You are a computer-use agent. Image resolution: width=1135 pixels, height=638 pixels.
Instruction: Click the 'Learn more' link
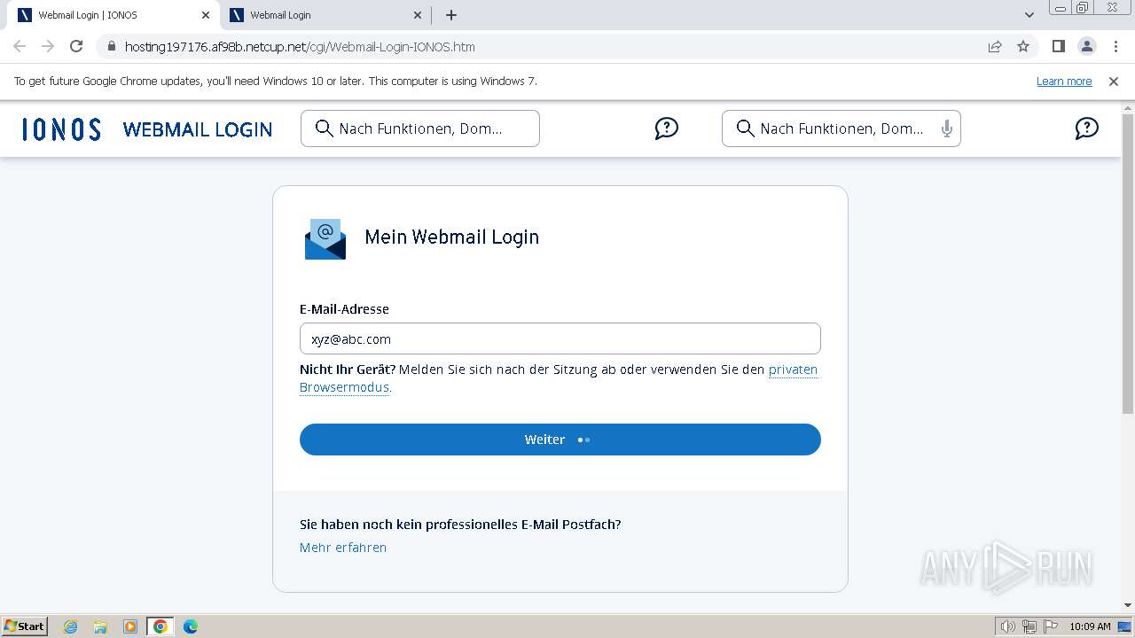(x=1064, y=81)
